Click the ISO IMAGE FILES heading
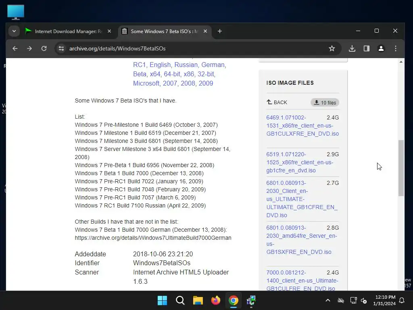Screen dimensions: 413x310 click(x=290, y=83)
